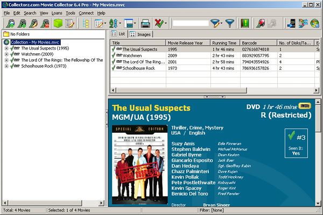Click the Add Movies Automatically filmstrip icon
Viewport: 323px width, 215px height.
pos(10,24)
